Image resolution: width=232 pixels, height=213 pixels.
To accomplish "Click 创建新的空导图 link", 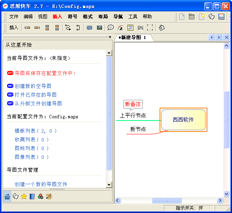I will tap(33, 86).
